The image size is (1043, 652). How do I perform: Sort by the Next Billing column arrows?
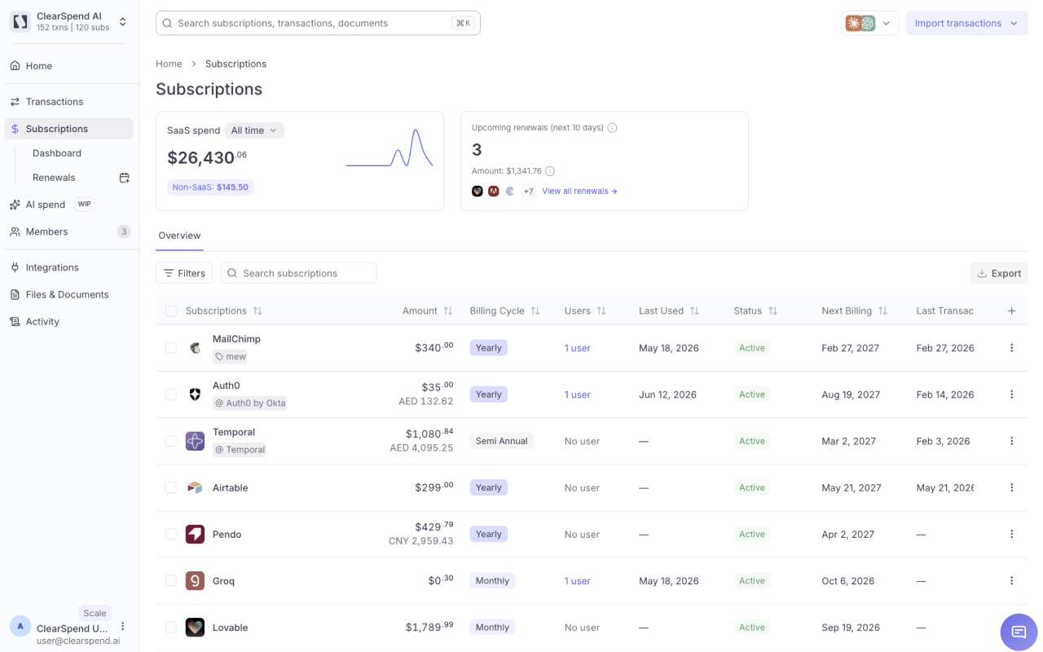coord(882,311)
